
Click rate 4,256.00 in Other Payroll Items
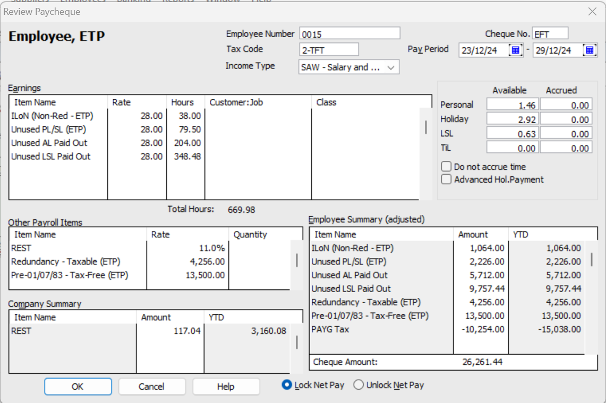click(x=207, y=262)
